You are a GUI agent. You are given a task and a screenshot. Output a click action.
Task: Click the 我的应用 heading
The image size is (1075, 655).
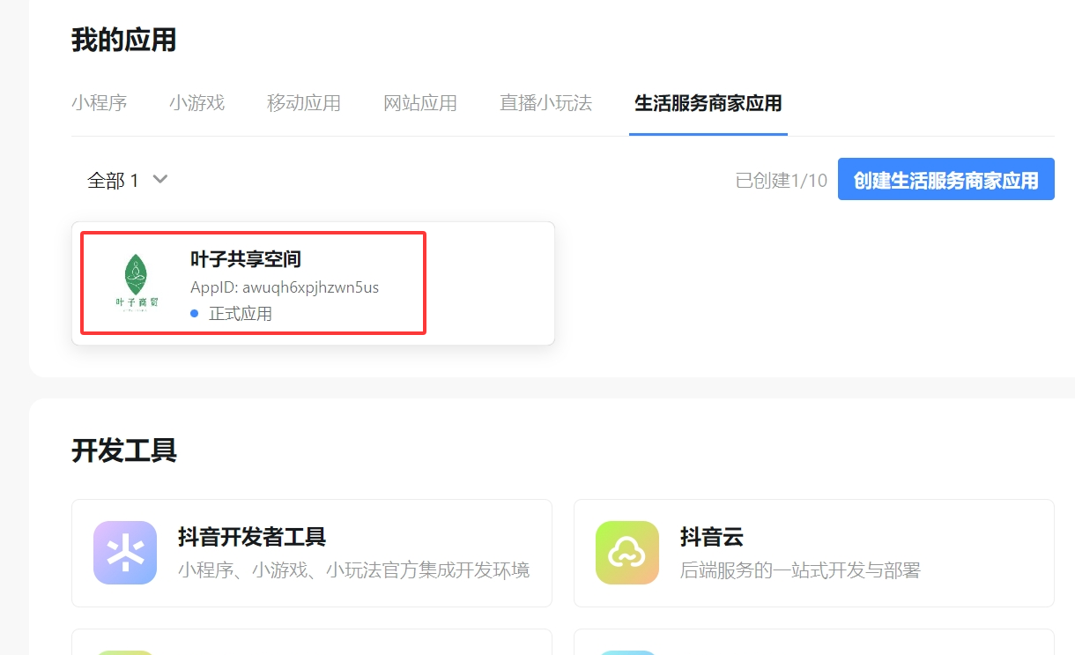click(x=123, y=40)
